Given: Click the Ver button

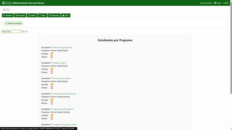Looking at the screenshot, I should point(25,31).
